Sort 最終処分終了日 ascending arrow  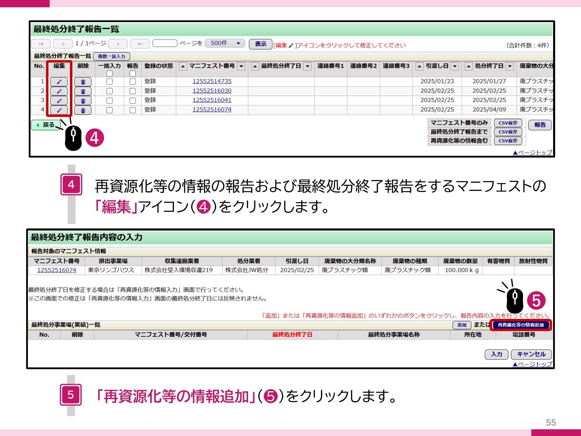(x=255, y=66)
